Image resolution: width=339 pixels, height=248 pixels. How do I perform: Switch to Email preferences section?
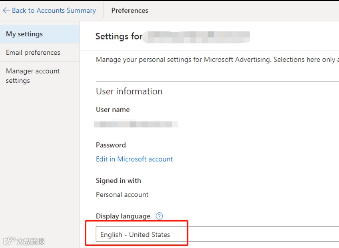pos(33,52)
